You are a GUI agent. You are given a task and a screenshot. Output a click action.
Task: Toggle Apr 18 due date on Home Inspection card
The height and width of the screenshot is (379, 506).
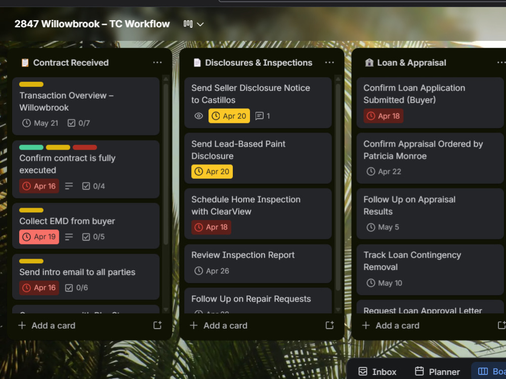(x=211, y=227)
